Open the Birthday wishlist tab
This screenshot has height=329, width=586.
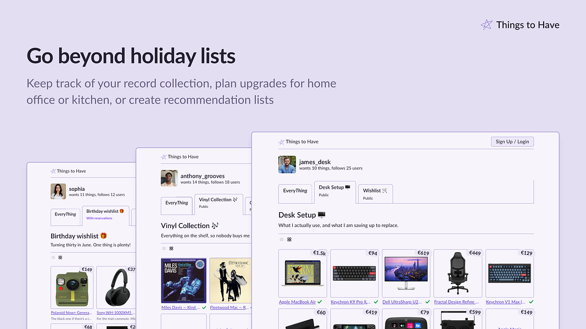tap(105, 215)
